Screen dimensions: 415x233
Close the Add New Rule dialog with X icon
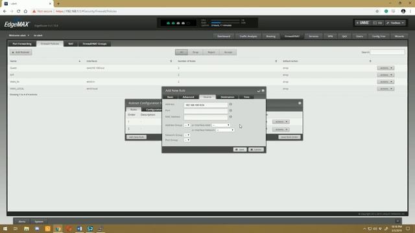click(x=263, y=91)
